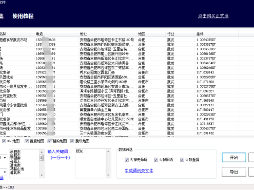
Task: Click the status bar count 183
Action: 11,187
